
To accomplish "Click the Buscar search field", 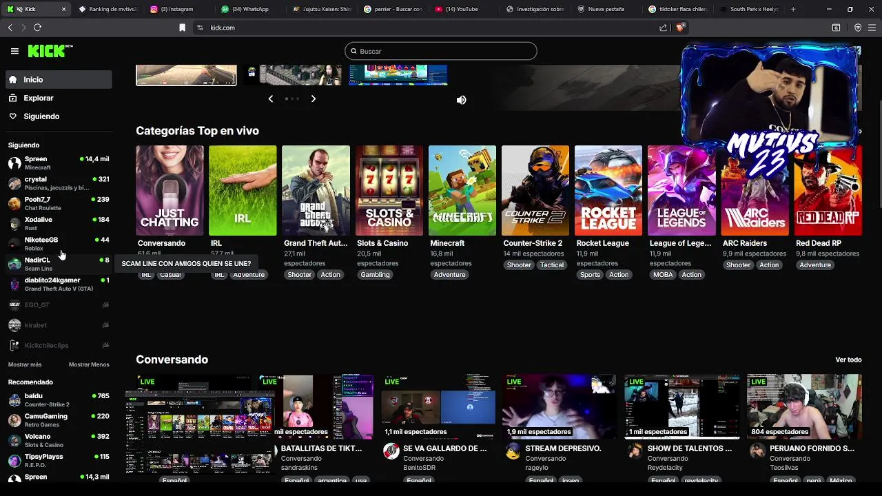I will (x=441, y=51).
